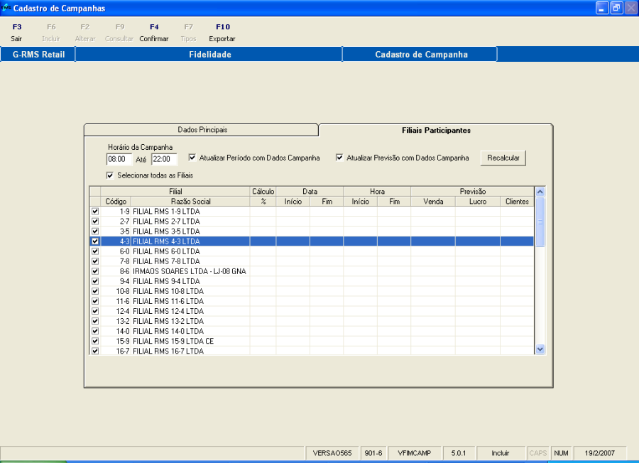Viewport: 639px width, 463px height.
Task: Uncheck the FILIAL RMS 12-4 LTDA row
Action: tap(95, 311)
